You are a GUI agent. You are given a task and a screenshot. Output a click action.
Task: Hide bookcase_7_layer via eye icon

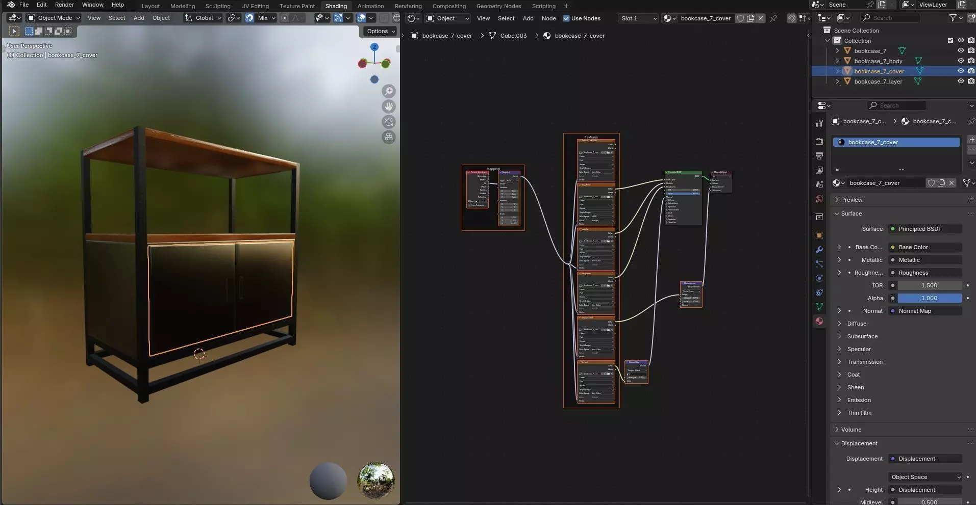point(961,81)
